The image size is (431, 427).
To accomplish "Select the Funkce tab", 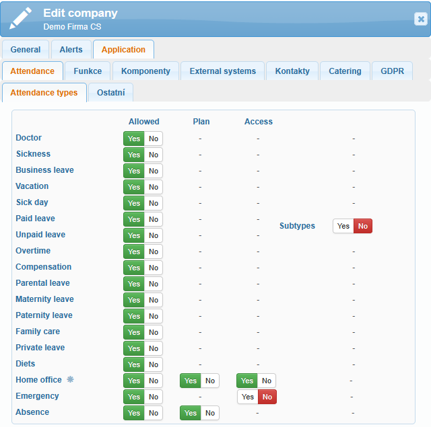I will pyautogui.click(x=88, y=71).
